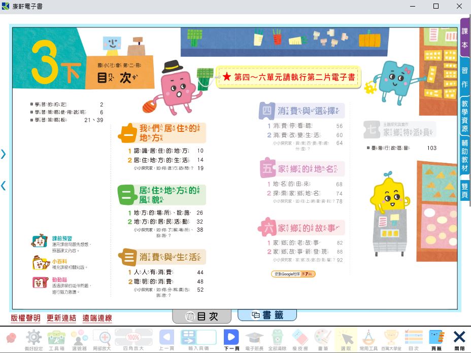This screenshot has height=353, width=471.
Task: Open lesson 認識居住的地方 page 10
Action: click(166, 151)
